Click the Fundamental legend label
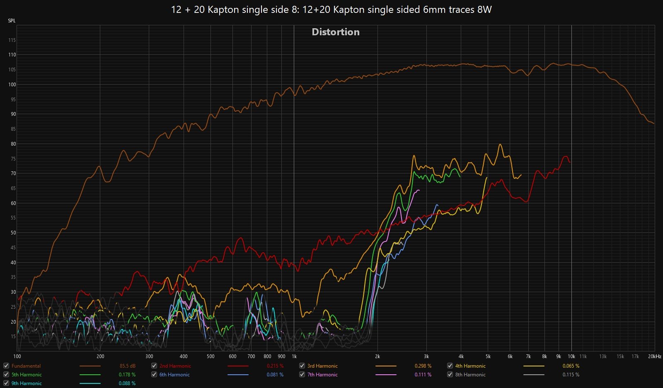 [x=26, y=366]
